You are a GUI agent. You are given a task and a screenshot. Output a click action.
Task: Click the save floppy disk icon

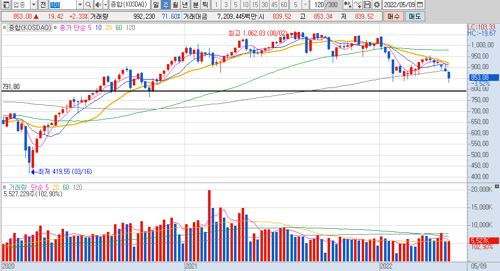tap(367, 5)
